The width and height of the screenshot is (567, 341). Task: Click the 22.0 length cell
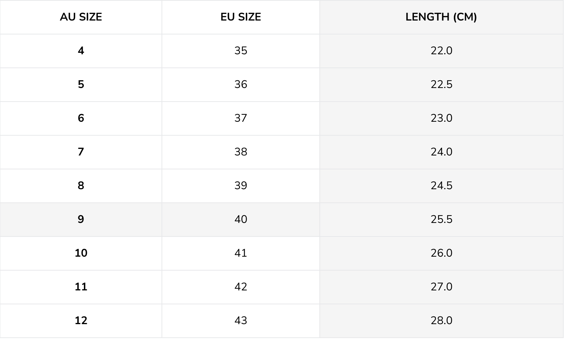tap(441, 51)
